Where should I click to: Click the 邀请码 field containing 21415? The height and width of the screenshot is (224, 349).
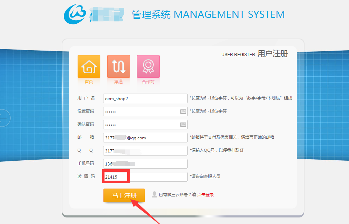(145, 177)
